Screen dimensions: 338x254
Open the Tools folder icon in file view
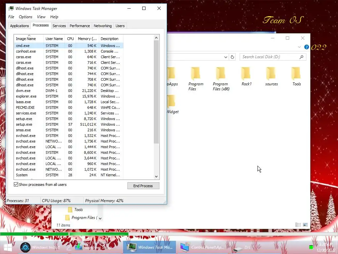[296, 74]
